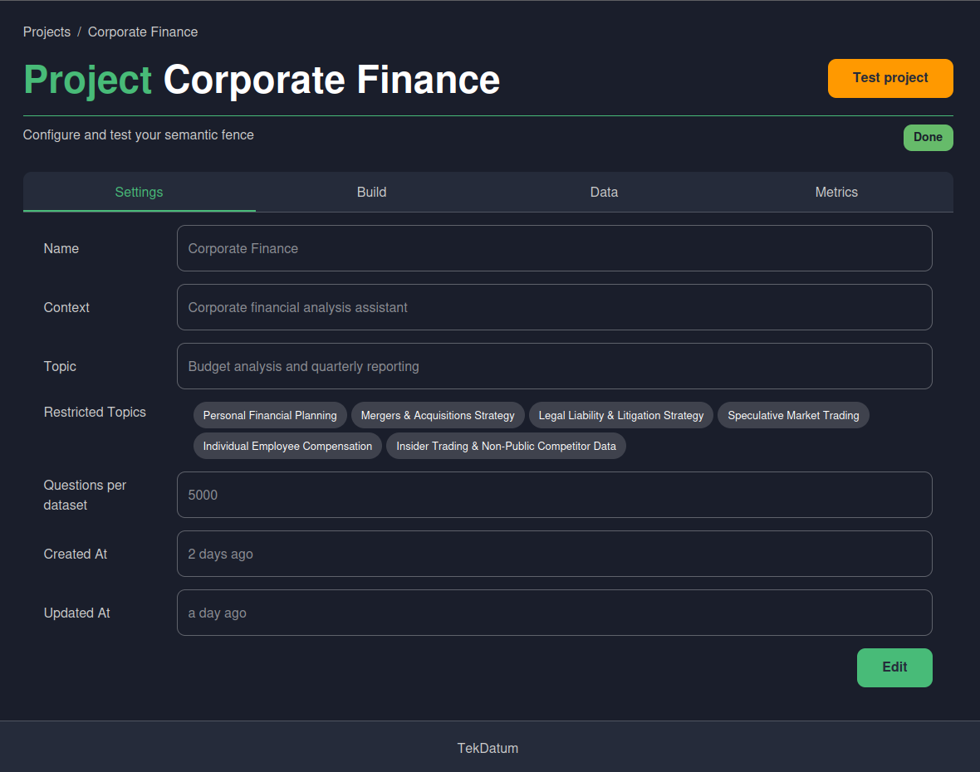Click the Mergers & Acquisitions Strategy chip
The height and width of the screenshot is (772, 980).
(438, 415)
